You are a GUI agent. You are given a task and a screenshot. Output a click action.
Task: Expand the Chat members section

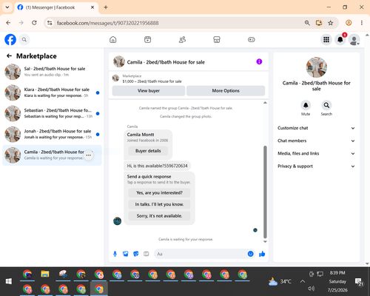(x=316, y=141)
